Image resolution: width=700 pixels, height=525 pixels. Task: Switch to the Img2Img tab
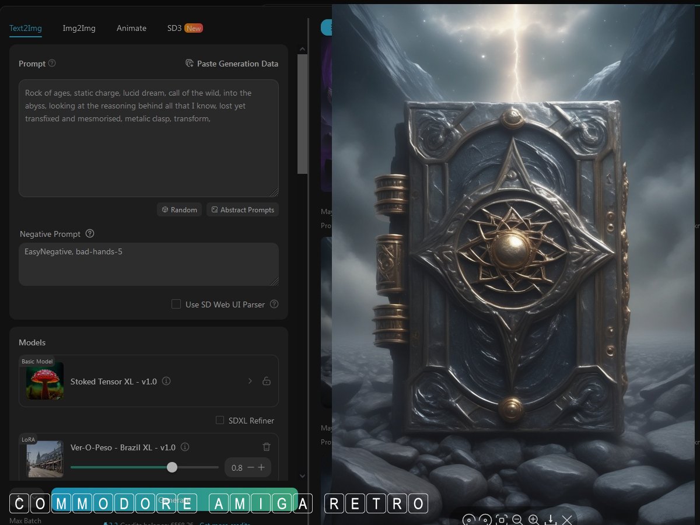pos(79,28)
